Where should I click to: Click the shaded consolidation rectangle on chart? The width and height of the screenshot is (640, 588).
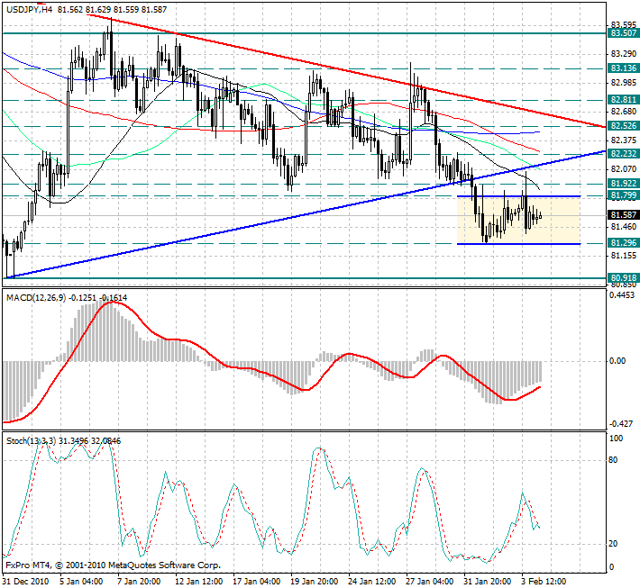click(518, 221)
